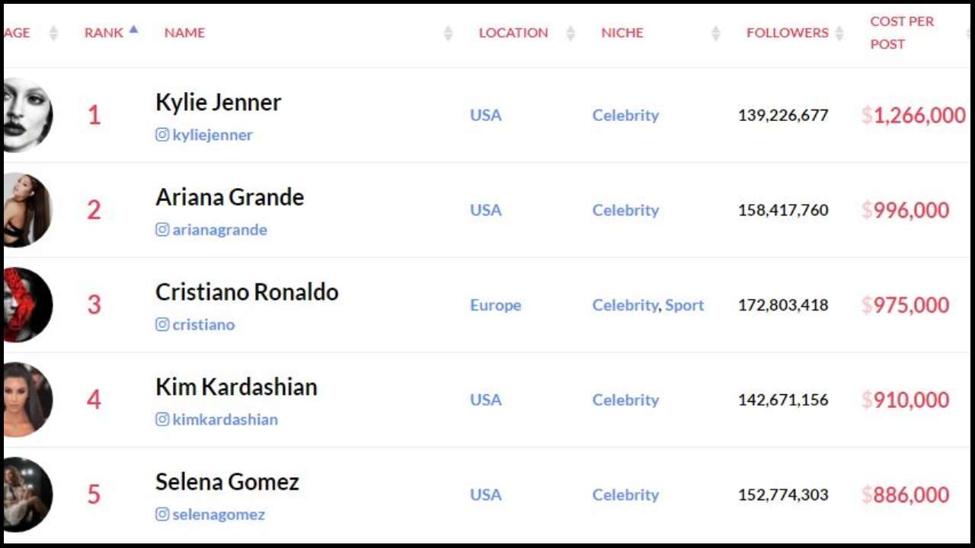Click Instagram icon beside kimkardashian handle
The image size is (975, 548).
(x=162, y=419)
